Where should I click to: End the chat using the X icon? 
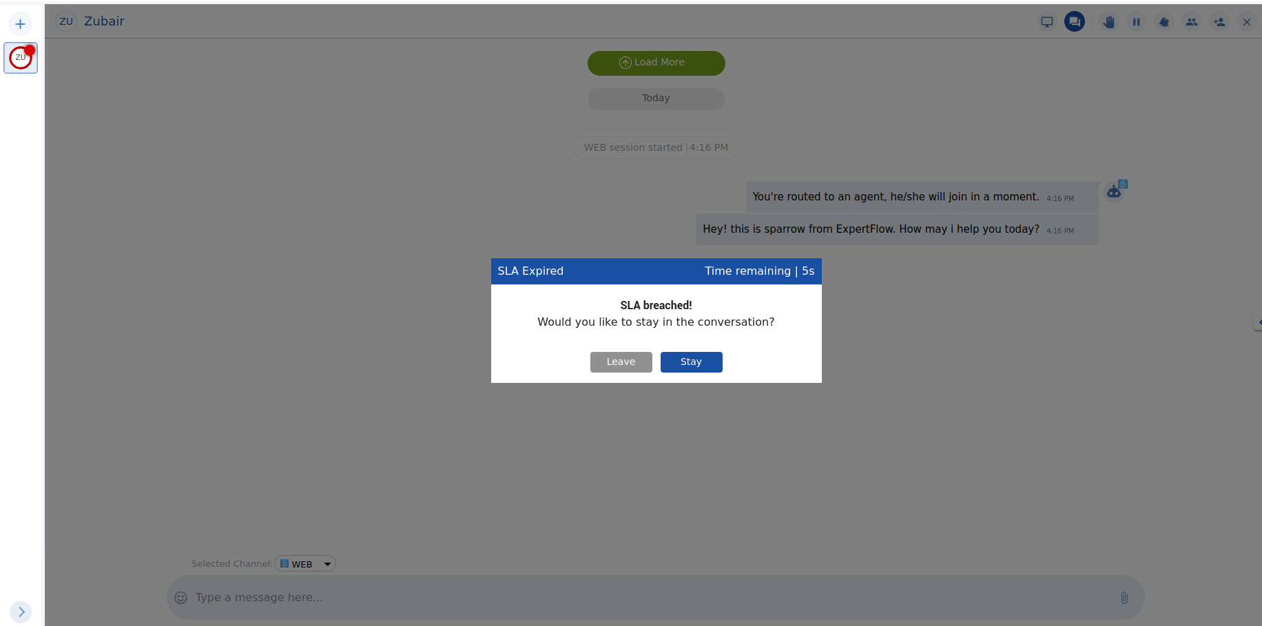1246,21
